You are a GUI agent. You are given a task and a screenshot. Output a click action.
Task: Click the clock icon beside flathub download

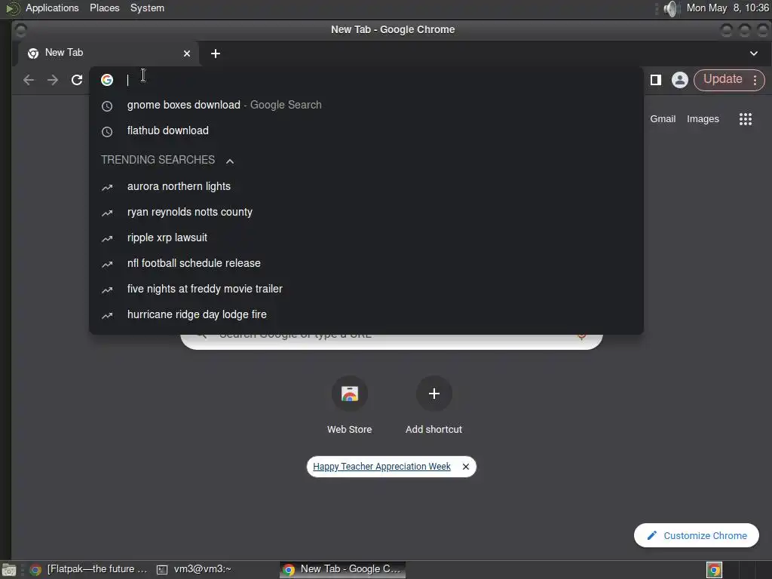pyautogui.click(x=107, y=131)
